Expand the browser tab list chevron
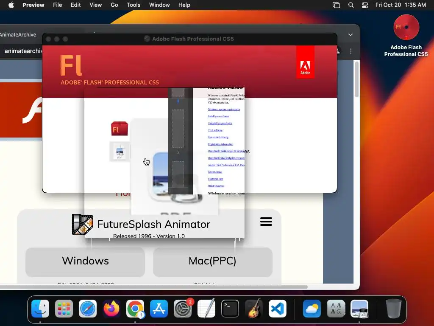This screenshot has width=434, height=326. (x=351, y=35)
